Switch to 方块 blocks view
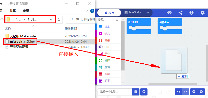208x98 pixels. pos(109,13)
